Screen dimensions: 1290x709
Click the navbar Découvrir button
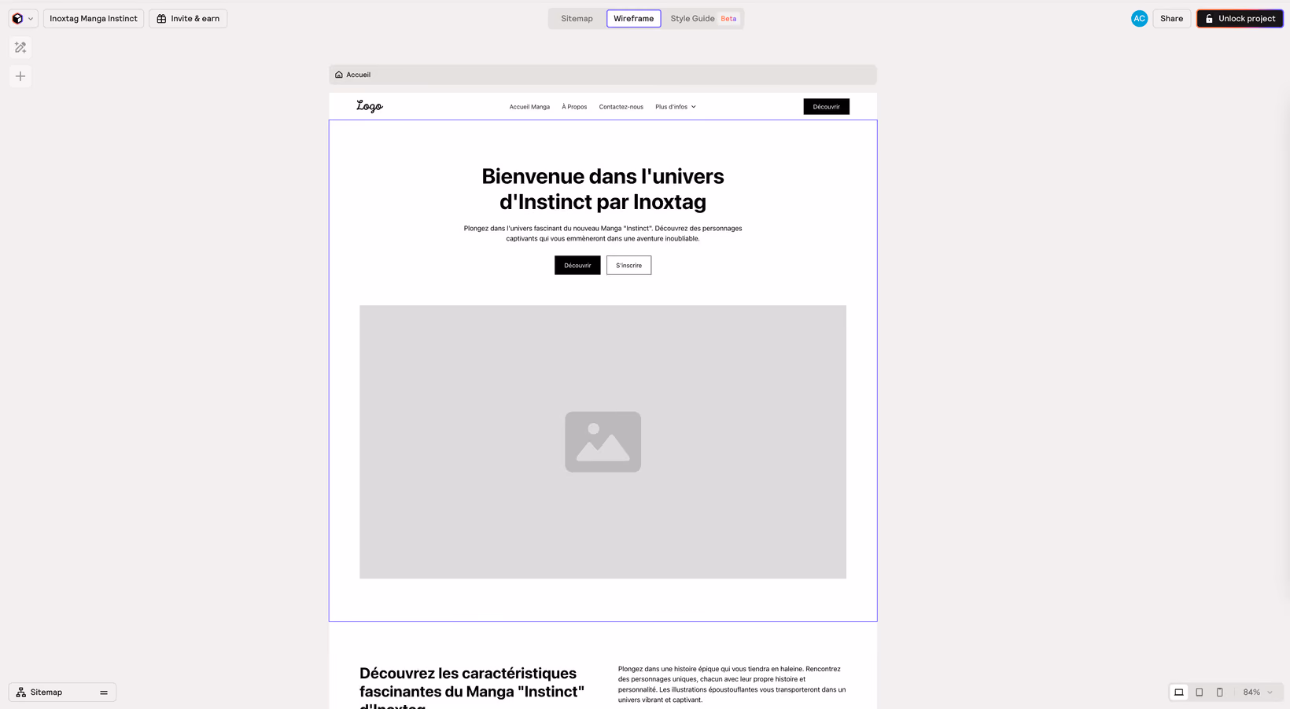(x=826, y=107)
